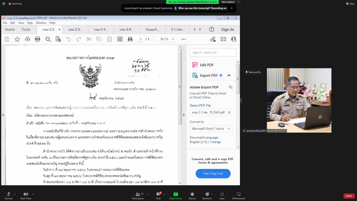The width and height of the screenshot is (357, 201).
Task: Click the right tools pane scrollbar
Action: 238,79
